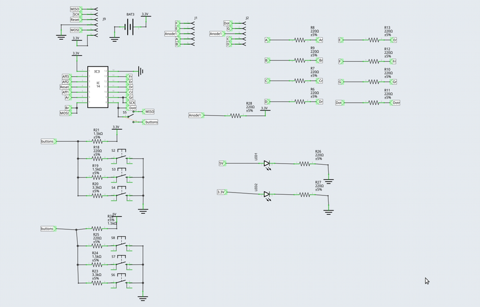This screenshot has width=480, height=307.
Task: Select pushbutton S2
Action: 122,158
